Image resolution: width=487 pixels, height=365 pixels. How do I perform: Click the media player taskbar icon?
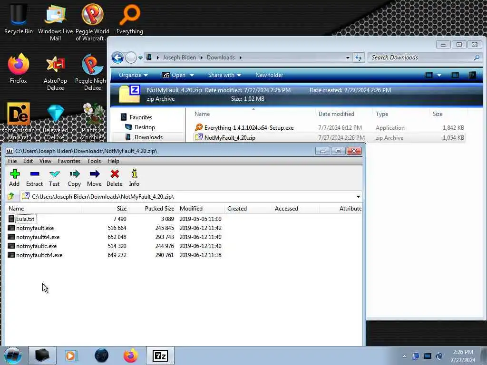tap(71, 355)
